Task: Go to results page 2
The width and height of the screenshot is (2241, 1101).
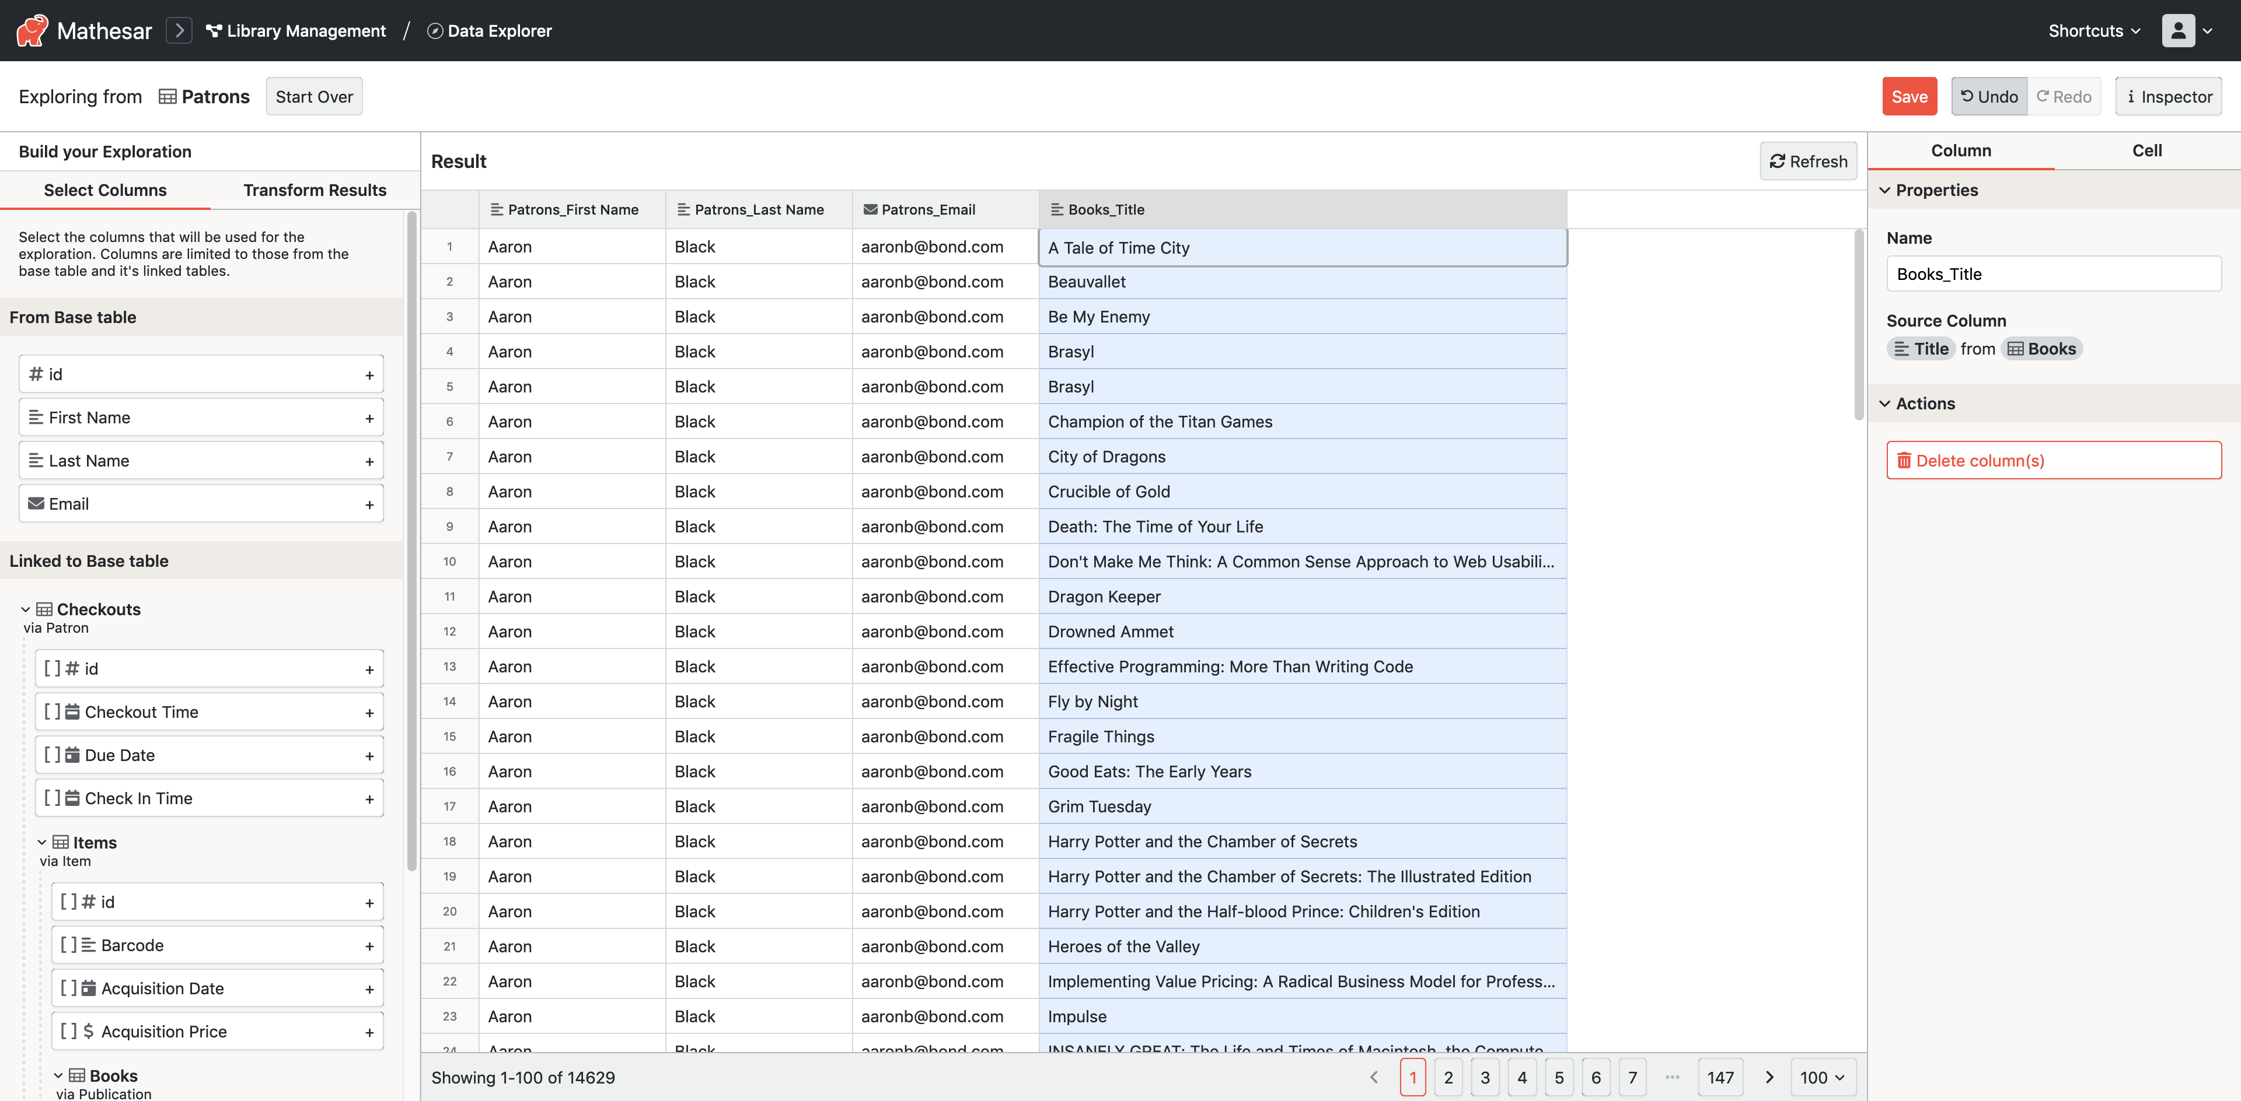Action: (x=1447, y=1078)
